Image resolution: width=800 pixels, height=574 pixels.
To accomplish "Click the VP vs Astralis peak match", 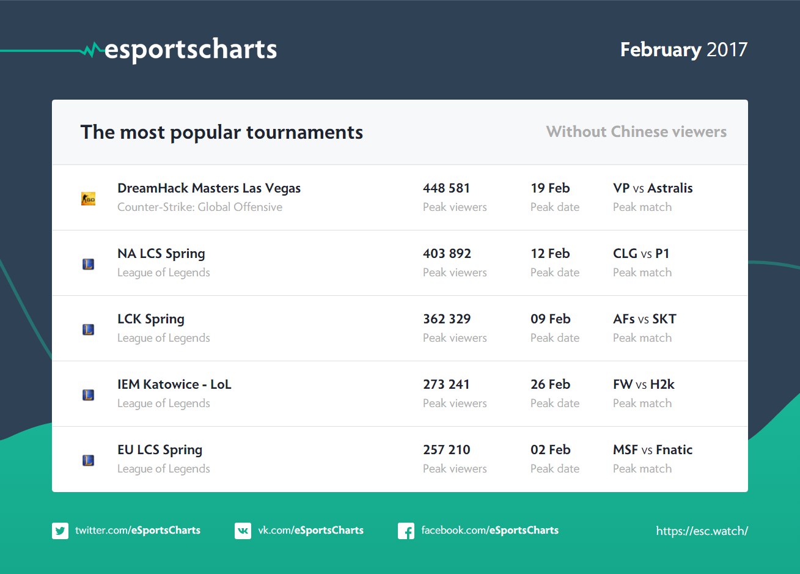I will (653, 188).
